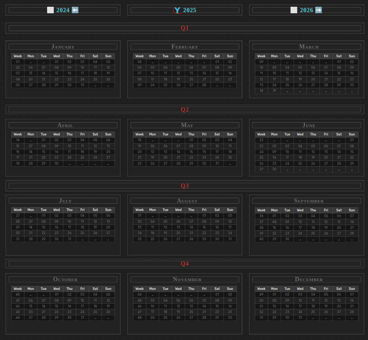Open the Q1 quarter heading
Viewport: 368px width, 340px height.
tap(185, 28)
